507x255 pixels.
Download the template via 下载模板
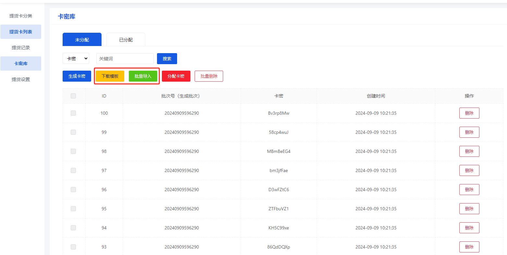tap(110, 76)
